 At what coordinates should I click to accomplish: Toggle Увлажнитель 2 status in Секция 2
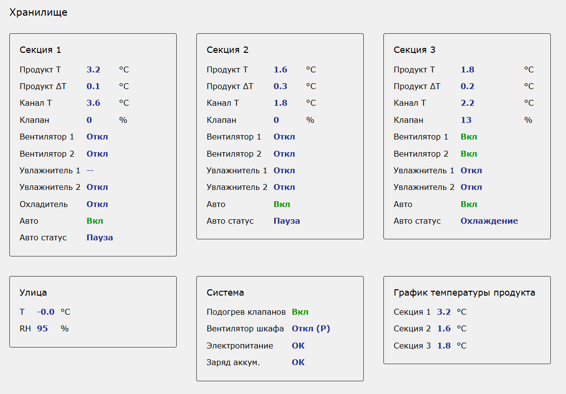[284, 187]
